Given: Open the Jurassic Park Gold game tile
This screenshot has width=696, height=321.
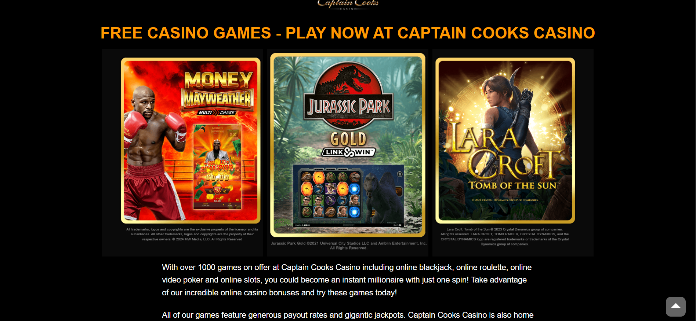Looking at the screenshot, I should (348, 145).
